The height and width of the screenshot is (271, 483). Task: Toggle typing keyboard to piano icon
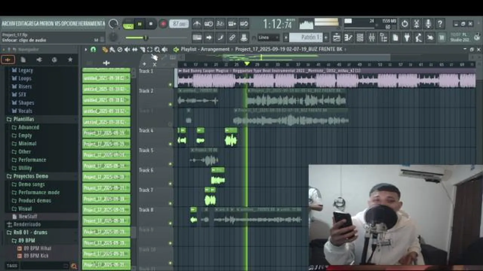pos(197,37)
